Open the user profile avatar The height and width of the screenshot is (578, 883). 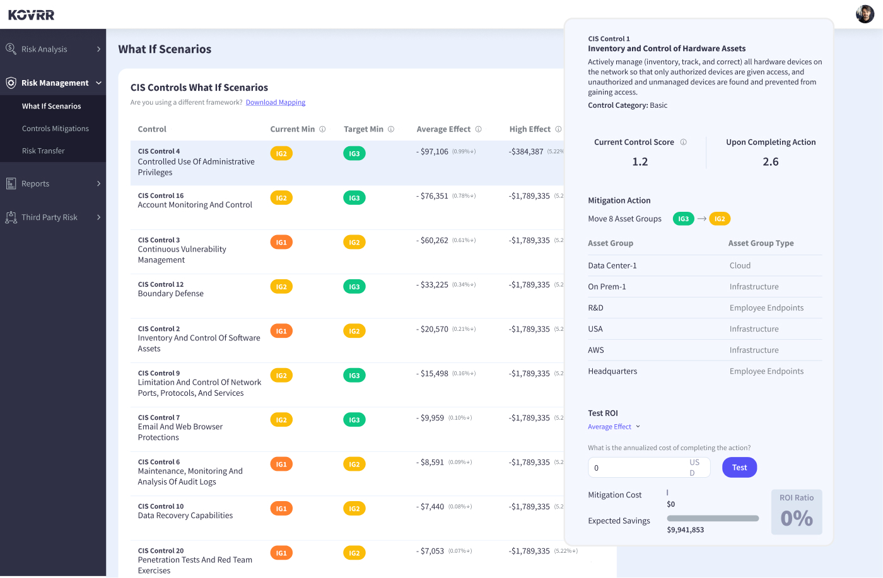tap(865, 14)
